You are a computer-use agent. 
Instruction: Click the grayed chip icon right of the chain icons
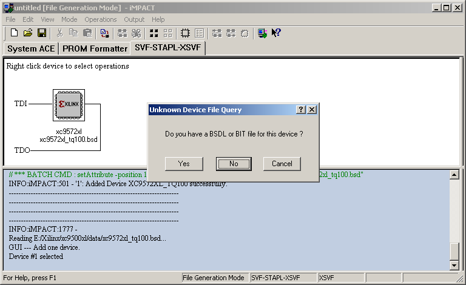pos(245,33)
